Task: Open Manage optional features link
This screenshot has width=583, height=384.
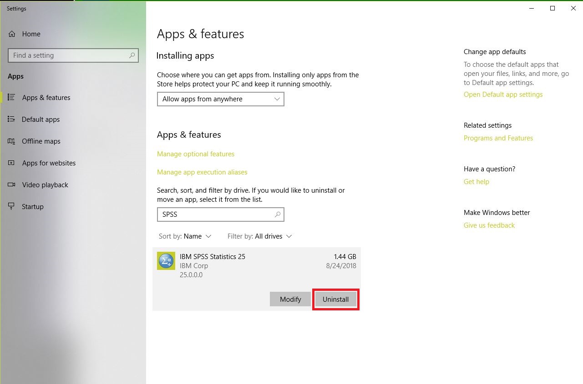Action: (x=196, y=154)
